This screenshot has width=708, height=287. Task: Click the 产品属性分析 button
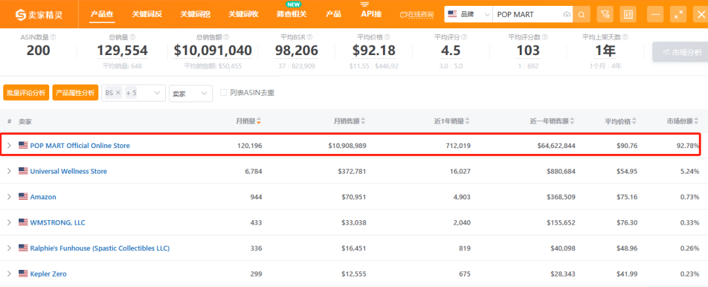75,93
